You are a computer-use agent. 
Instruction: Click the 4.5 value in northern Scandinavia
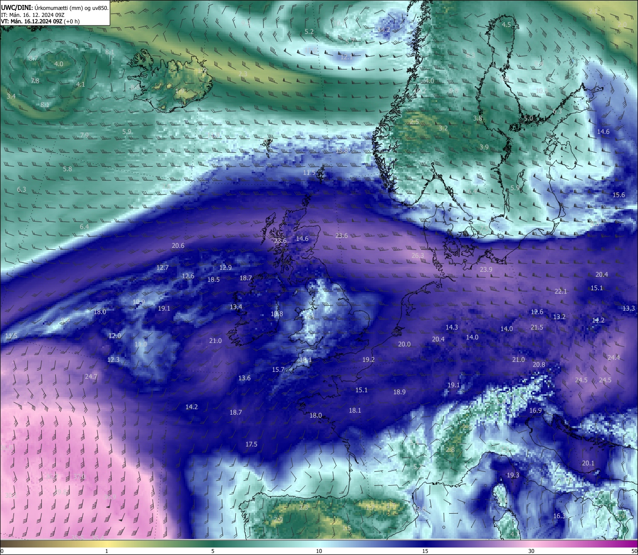click(506, 25)
